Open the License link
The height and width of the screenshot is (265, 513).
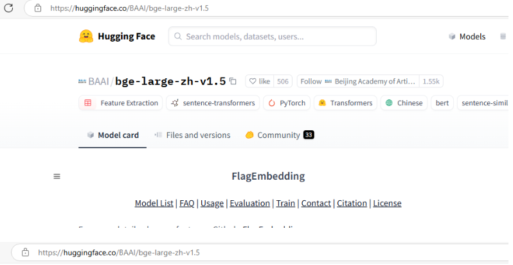(x=387, y=203)
